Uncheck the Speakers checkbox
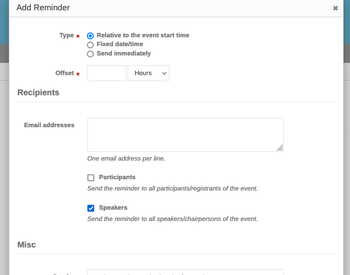The image size is (350, 275). (91, 208)
